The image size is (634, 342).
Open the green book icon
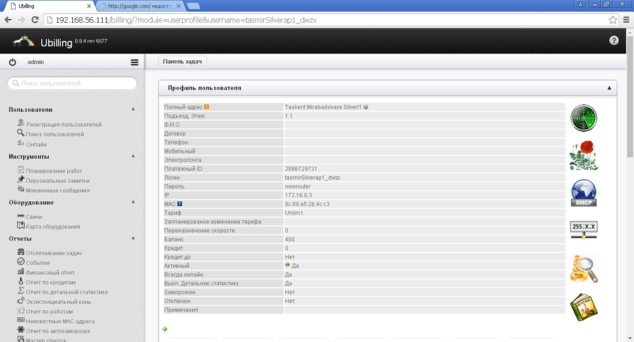tap(583, 308)
